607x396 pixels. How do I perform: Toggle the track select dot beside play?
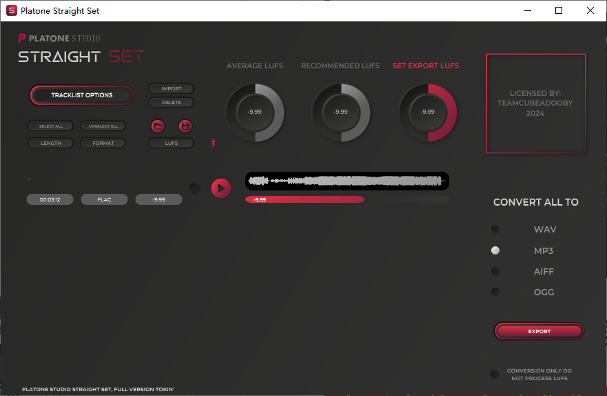tap(195, 188)
